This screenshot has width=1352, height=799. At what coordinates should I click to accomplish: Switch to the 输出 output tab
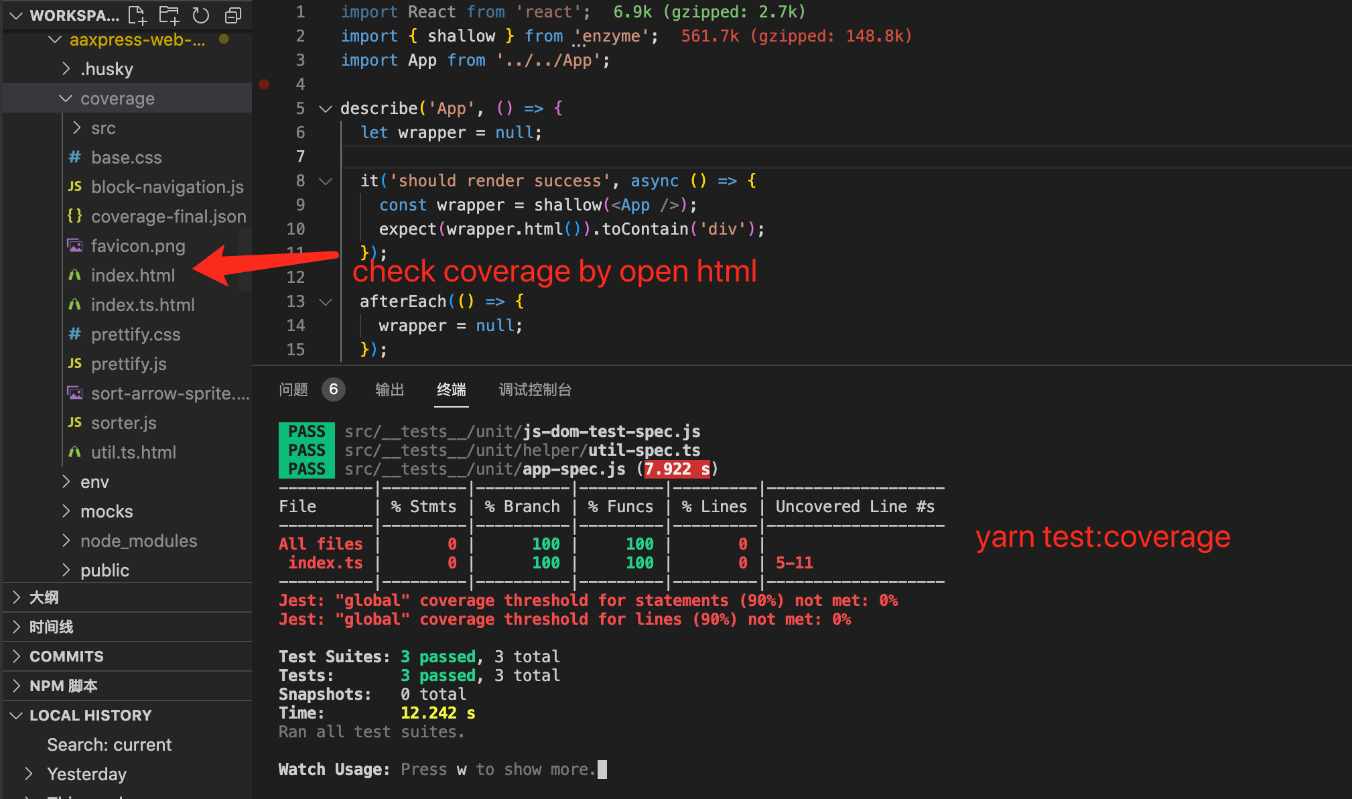[x=389, y=389]
